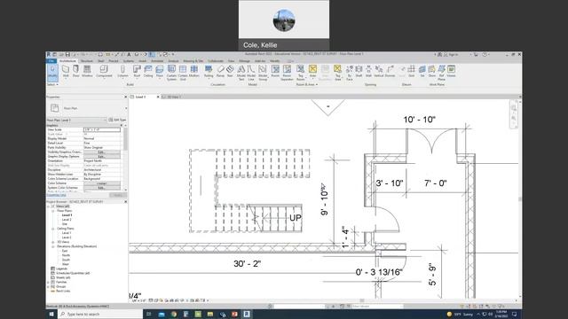Select the By Face opening tool

pyautogui.click(x=349, y=73)
